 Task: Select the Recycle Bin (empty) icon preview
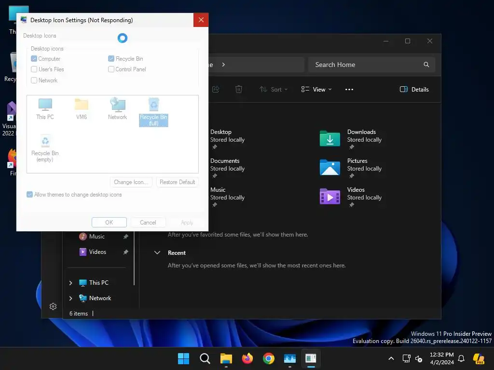tap(45, 148)
